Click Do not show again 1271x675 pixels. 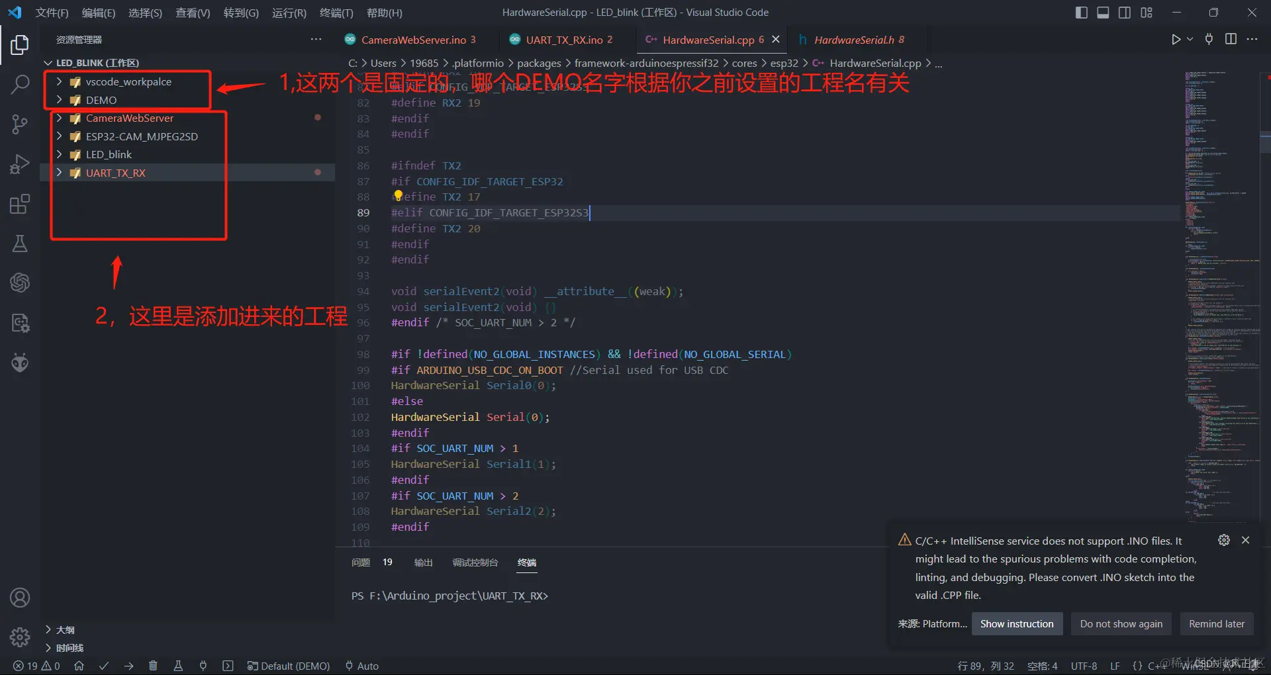click(x=1121, y=624)
